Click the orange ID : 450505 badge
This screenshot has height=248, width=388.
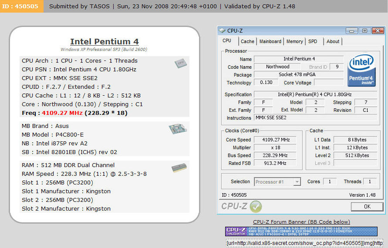click(21, 6)
